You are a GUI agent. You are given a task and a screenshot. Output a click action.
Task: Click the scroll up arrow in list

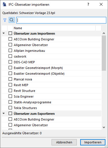(x=104, y=33)
